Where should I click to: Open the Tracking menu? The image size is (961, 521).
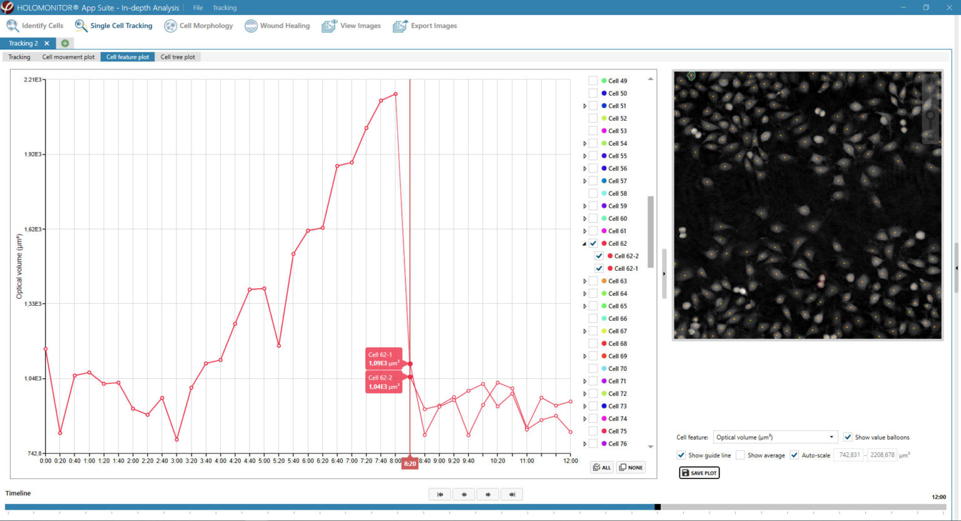[224, 8]
